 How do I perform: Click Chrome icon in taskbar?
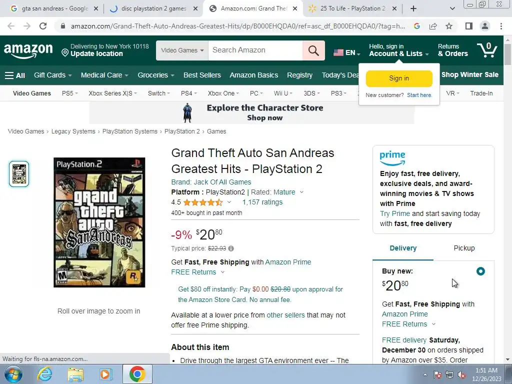point(137,374)
